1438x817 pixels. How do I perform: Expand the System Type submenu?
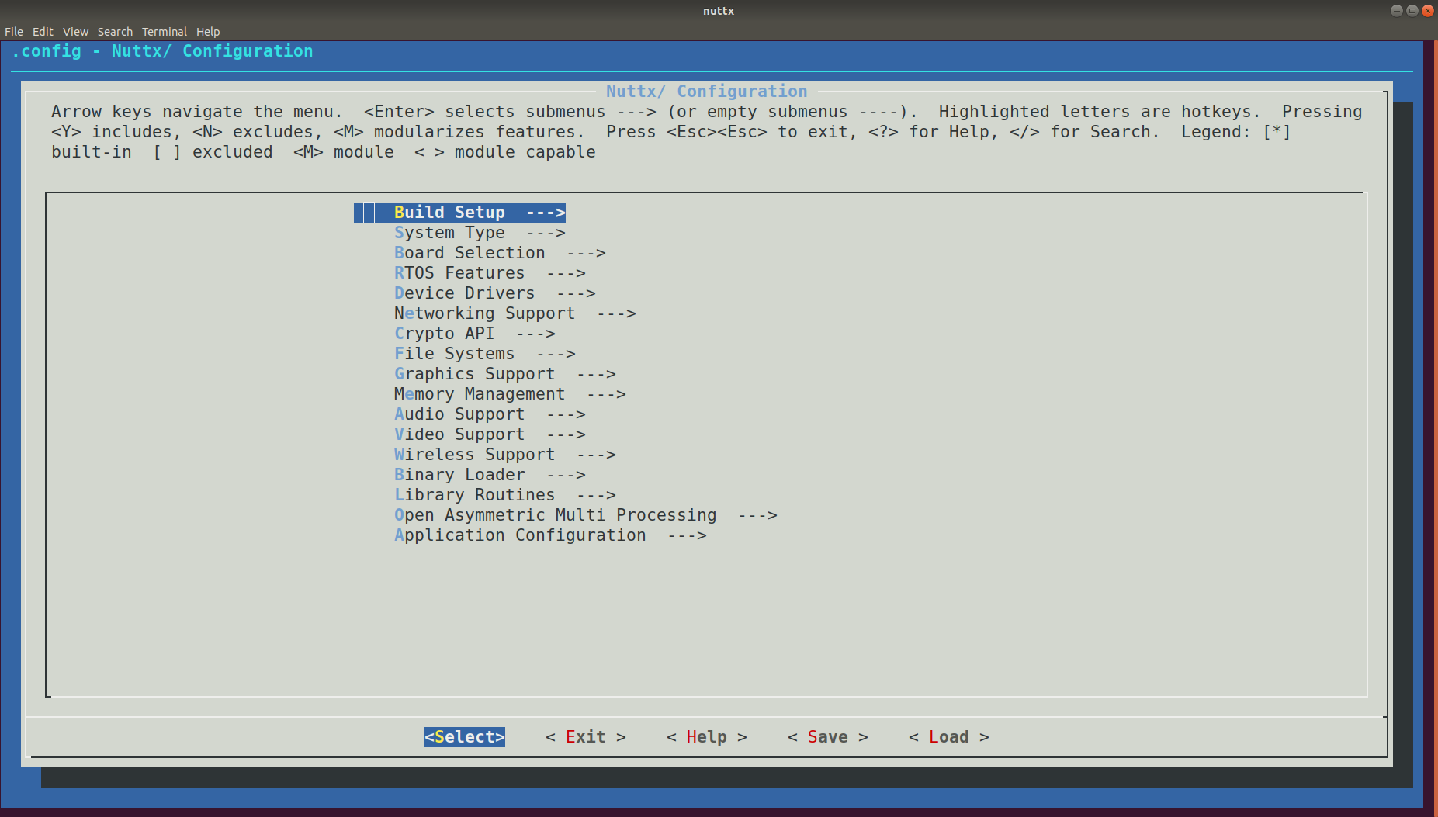pos(479,233)
